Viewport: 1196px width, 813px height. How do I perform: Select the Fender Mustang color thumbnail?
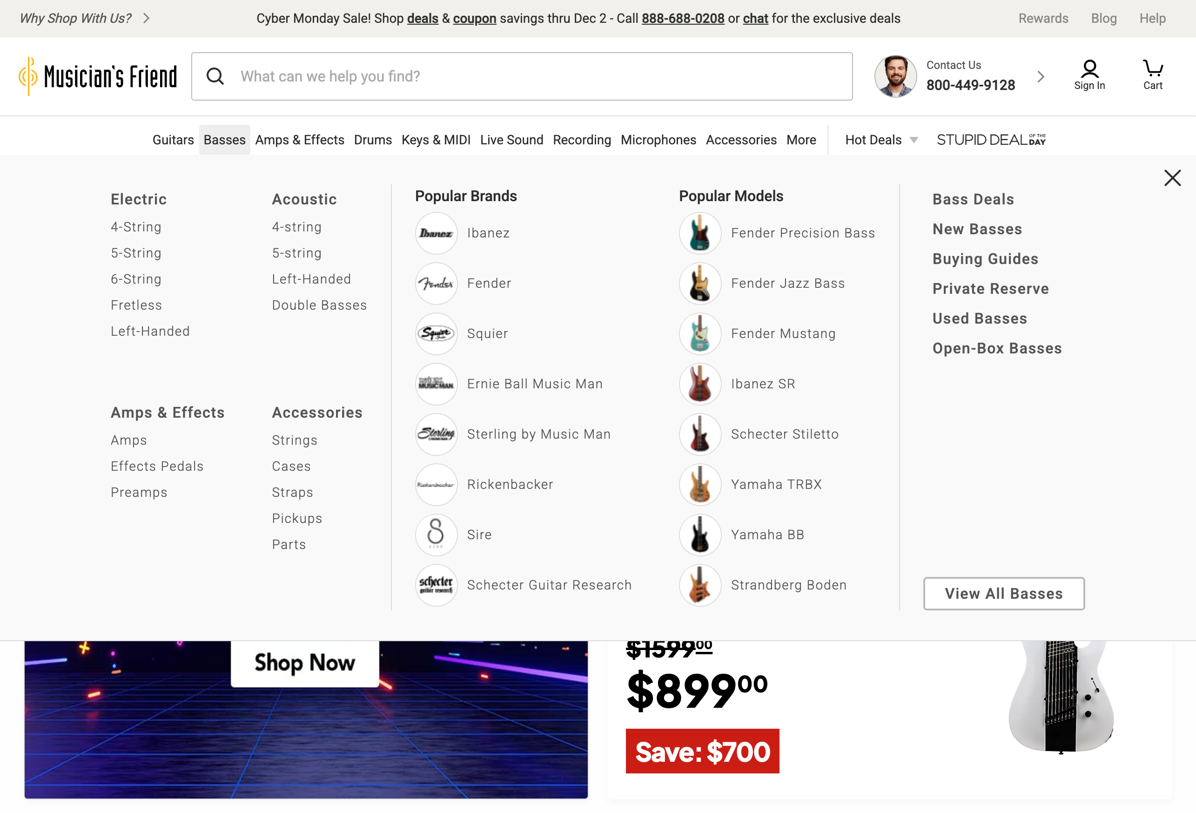click(x=700, y=334)
